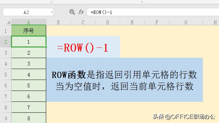Select cell A2 containing 1

[29, 42]
